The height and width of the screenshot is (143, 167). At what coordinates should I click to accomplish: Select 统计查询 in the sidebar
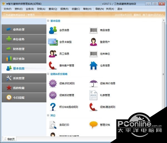[x=24, y=59]
